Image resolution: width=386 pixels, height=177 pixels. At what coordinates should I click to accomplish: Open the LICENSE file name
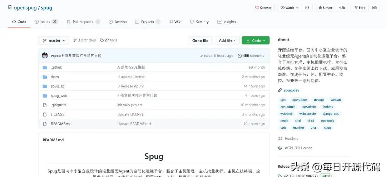pos(57,114)
